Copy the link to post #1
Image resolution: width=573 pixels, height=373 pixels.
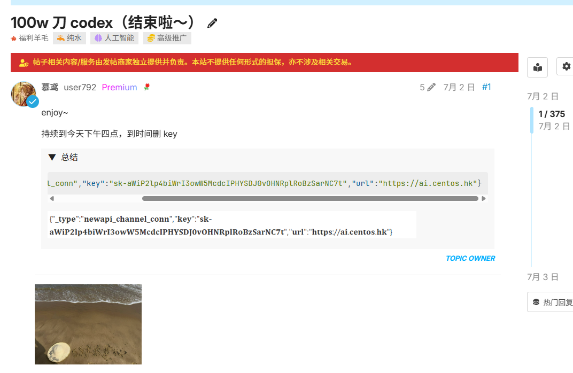pos(486,87)
